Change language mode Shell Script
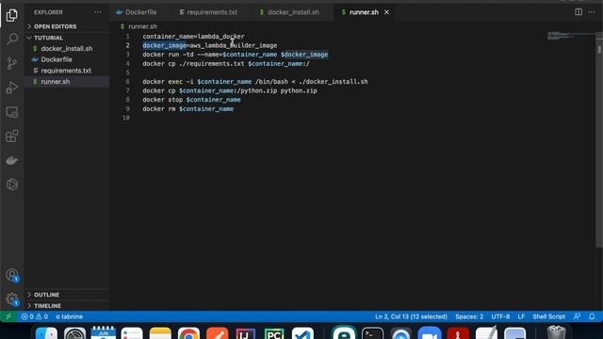Viewport: 603px width, 339px height. tap(548, 316)
